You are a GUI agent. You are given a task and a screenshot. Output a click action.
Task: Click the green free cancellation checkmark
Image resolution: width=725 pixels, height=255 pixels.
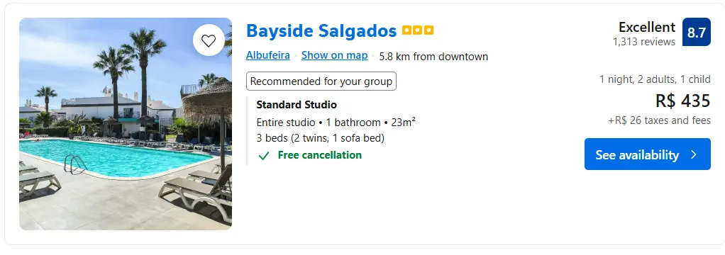tap(264, 156)
